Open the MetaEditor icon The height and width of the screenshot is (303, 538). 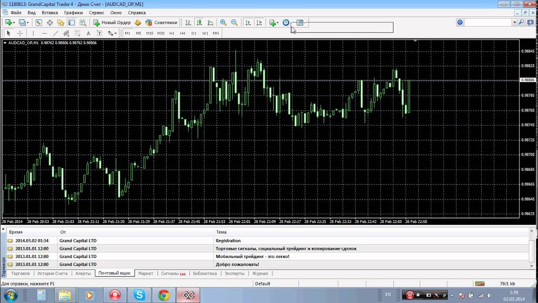coord(138,22)
